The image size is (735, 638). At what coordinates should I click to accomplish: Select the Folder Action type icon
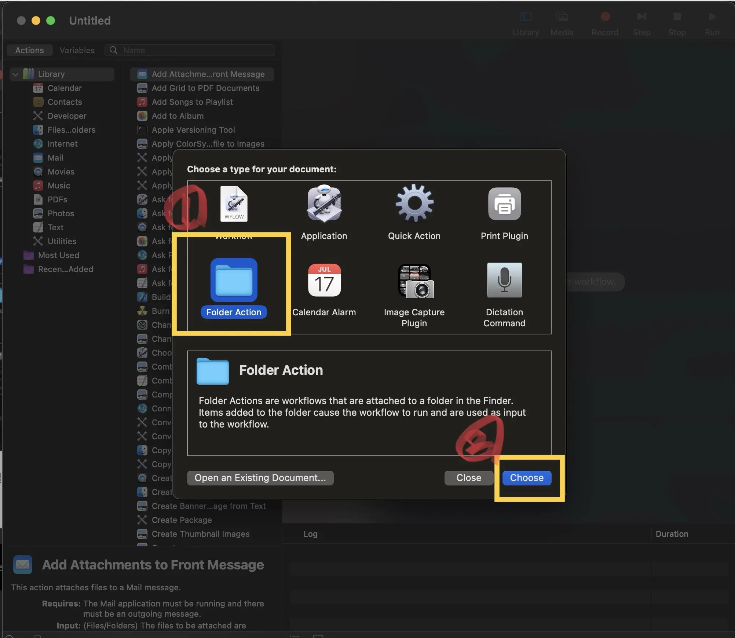234,280
